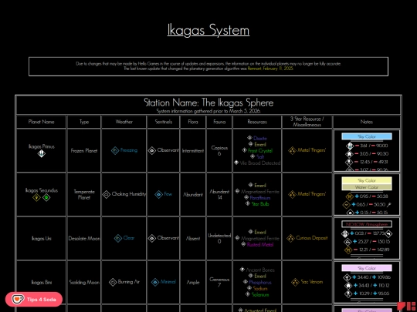417x312 pixels.
Task: Click the Scalding Moon type cell
Action: point(84,282)
